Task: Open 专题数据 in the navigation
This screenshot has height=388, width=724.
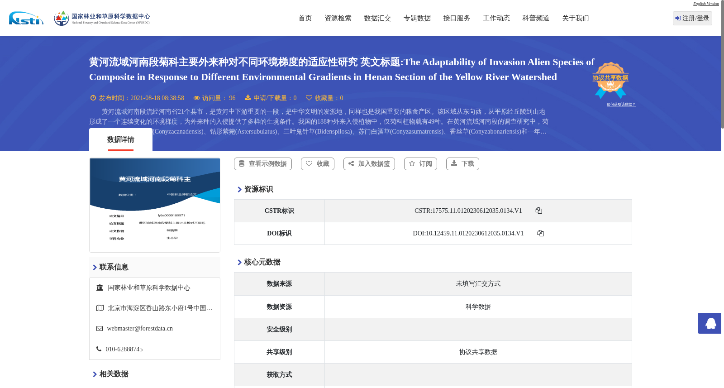Action: [417, 18]
